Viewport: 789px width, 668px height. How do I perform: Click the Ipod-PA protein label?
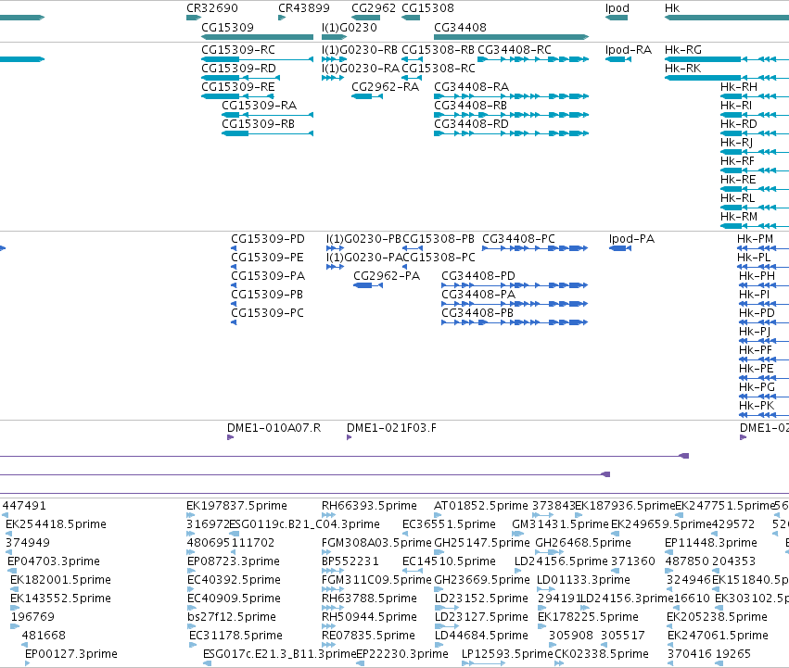click(x=631, y=239)
